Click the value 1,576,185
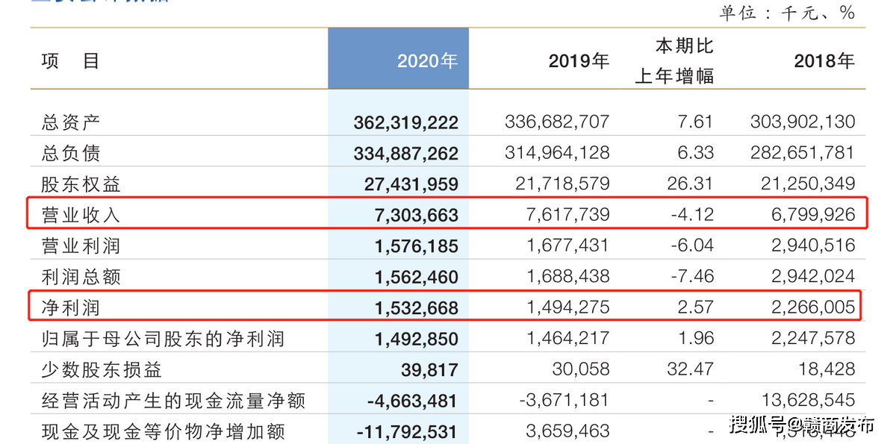896x444 pixels. [417, 246]
